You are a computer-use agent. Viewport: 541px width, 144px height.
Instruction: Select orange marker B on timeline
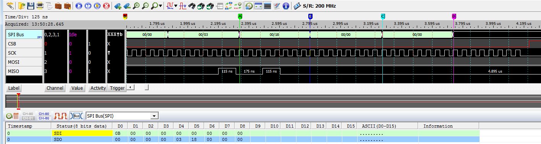[x=125, y=16]
